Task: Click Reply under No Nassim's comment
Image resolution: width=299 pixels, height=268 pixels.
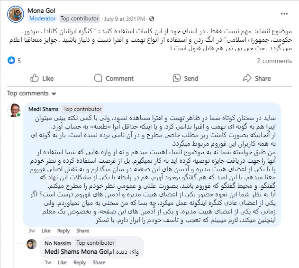Action: [x=79, y=262]
